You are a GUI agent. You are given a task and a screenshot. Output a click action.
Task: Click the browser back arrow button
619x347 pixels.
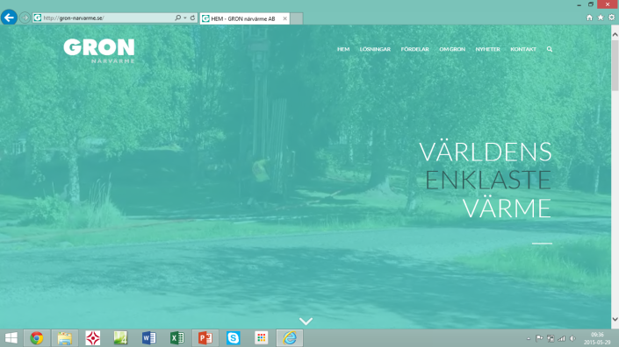point(9,18)
